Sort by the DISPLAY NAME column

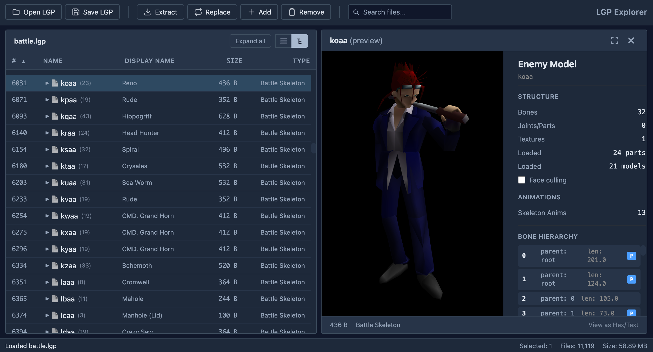click(x=150, y=61)
